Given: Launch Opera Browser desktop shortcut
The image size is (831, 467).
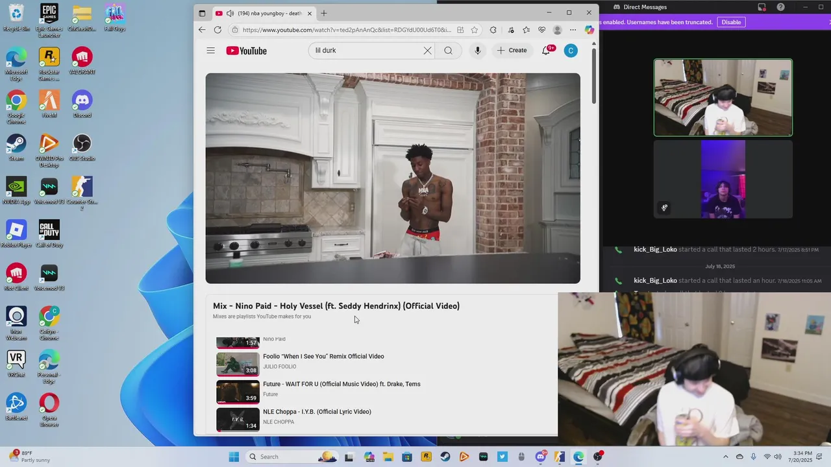Looking at the screenshot, I should point(49,410).
